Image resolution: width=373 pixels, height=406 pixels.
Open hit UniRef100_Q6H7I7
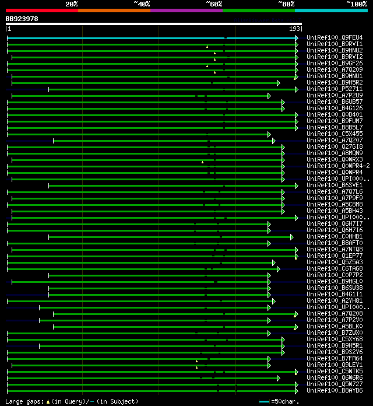coord(335,224)
